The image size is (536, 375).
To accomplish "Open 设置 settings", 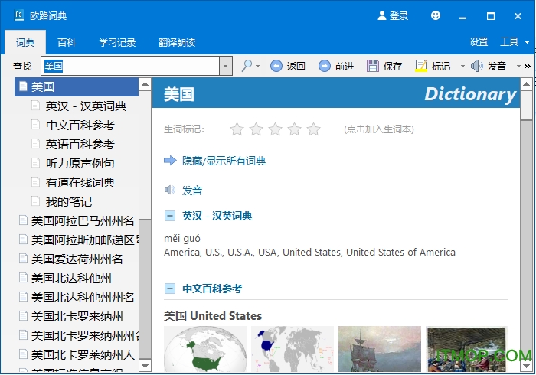I will 479,42.
